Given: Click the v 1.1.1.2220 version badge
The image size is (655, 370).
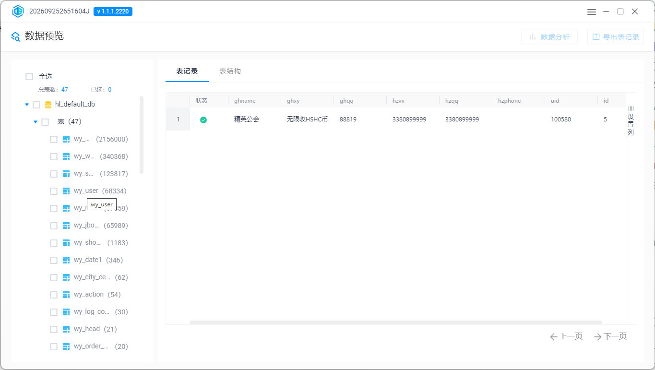Looking at the screenshot, I should (x=113, y=12).
